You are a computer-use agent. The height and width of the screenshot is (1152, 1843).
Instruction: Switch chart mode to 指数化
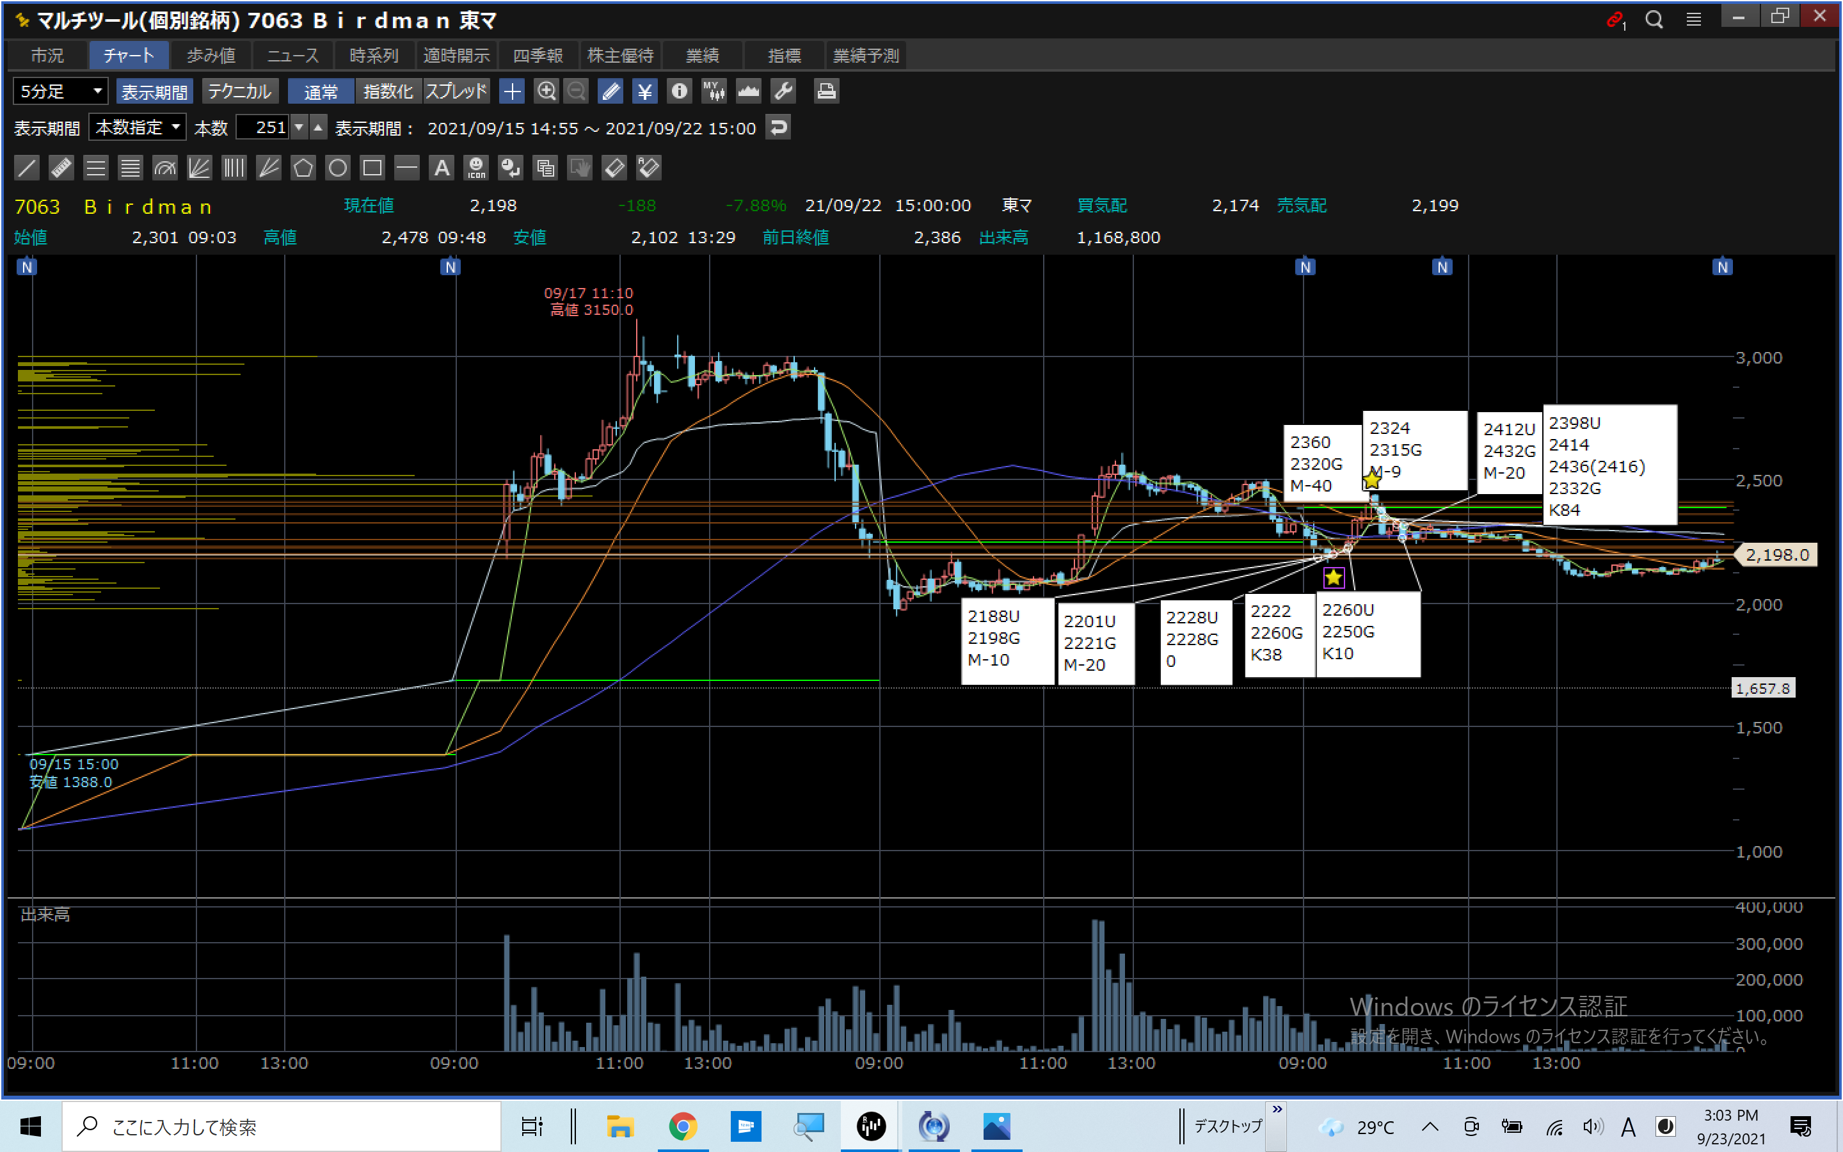[388, 92]
